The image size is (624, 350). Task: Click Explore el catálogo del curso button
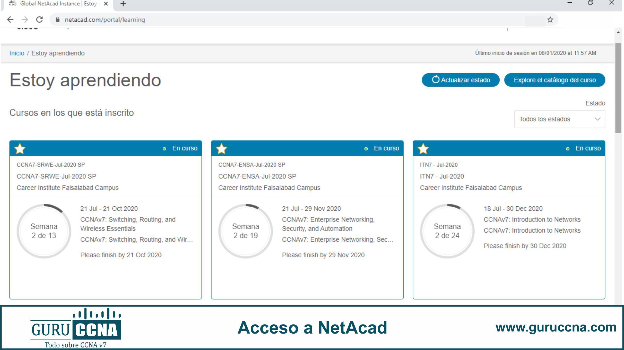554,80
